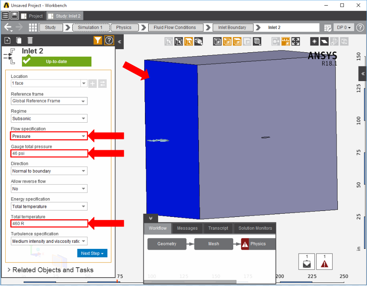367x286 pixels.
Task: Fit the view with the expand arrows
Action: click(x=296, y=42)
